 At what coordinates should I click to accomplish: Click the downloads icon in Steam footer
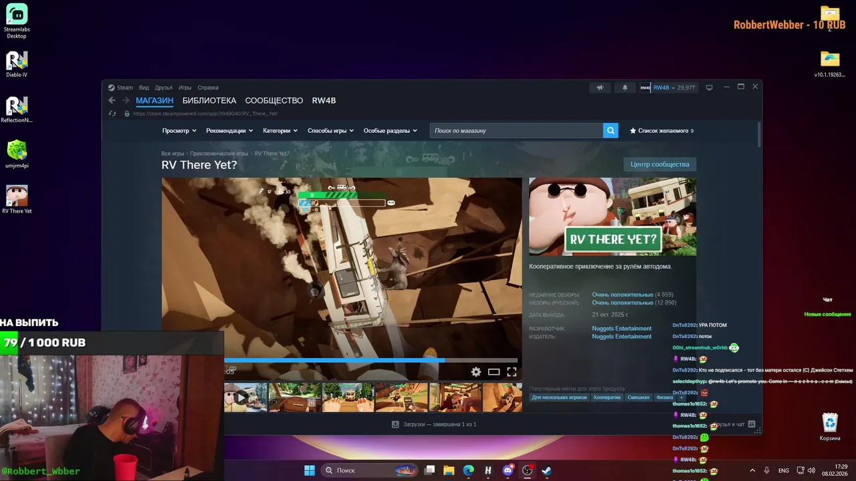395,424
